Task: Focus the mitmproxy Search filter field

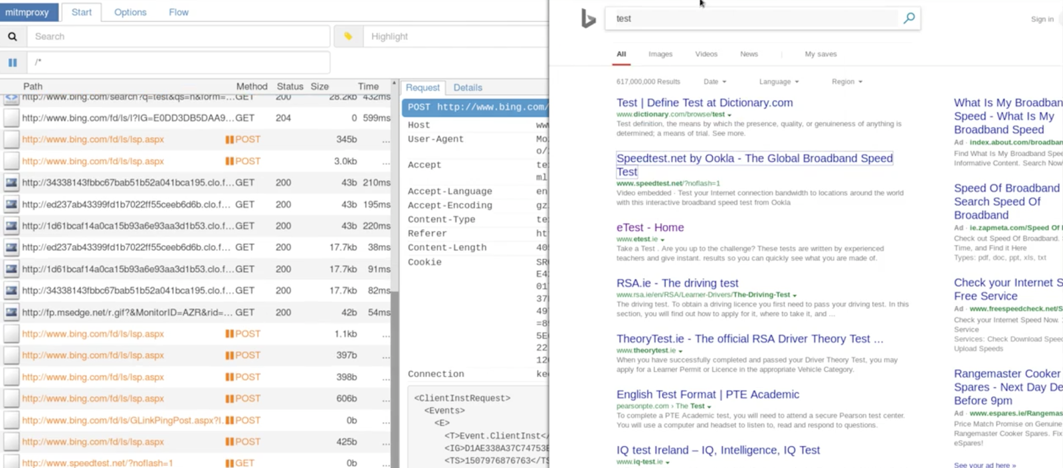Action: click(178, 37)
